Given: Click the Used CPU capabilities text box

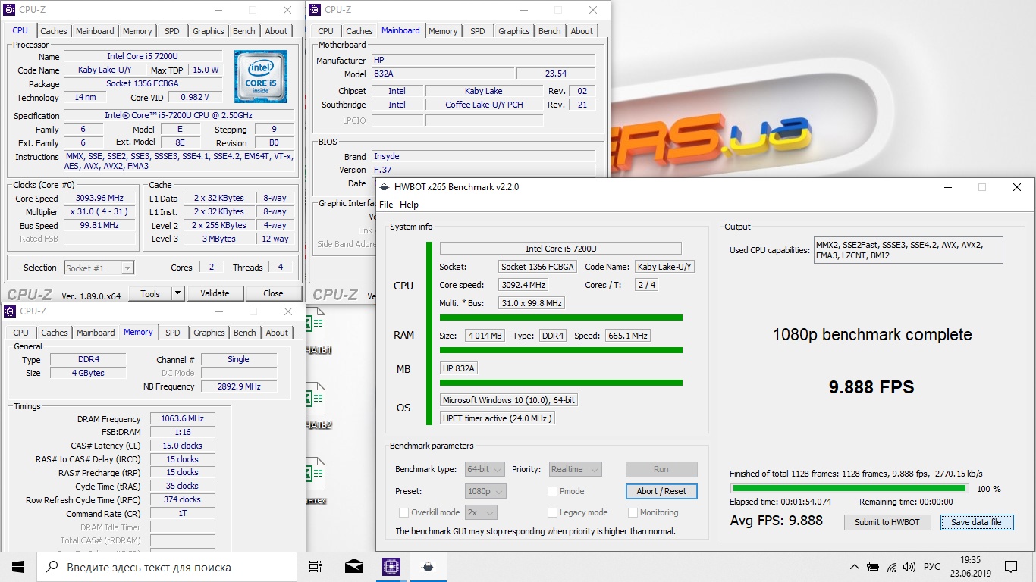Looking at the screenshot, I should pyautogui.click(x=908, y=250).
